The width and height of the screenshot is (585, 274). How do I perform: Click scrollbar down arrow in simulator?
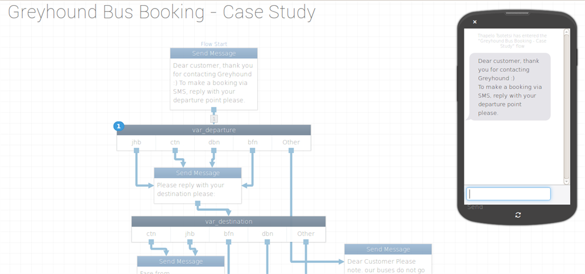(566, 181)
